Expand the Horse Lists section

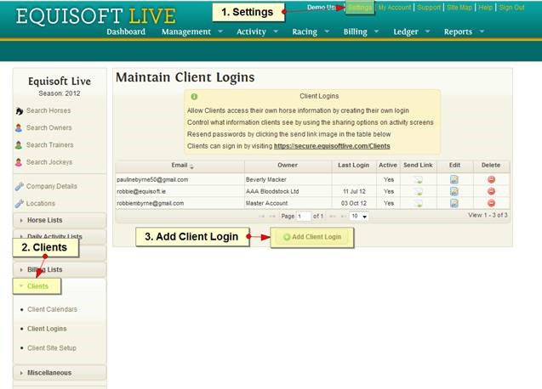60,220
